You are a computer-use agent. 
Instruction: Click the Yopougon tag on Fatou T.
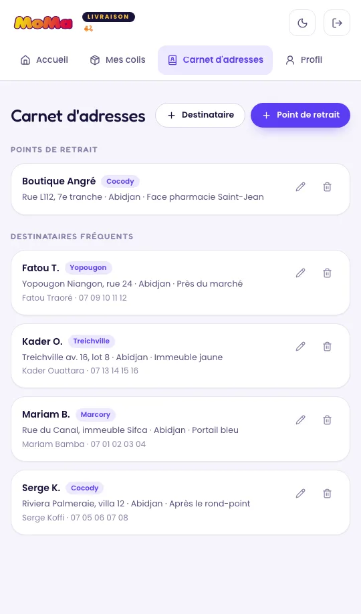(x=88, y=268)
